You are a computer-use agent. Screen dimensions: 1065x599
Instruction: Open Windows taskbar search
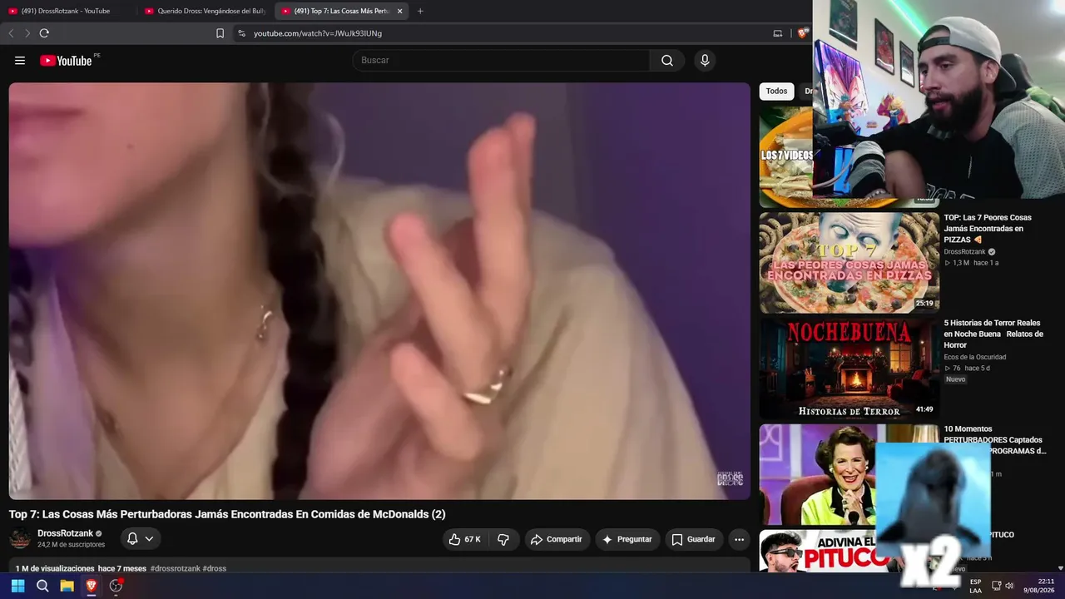pos(42,586)
